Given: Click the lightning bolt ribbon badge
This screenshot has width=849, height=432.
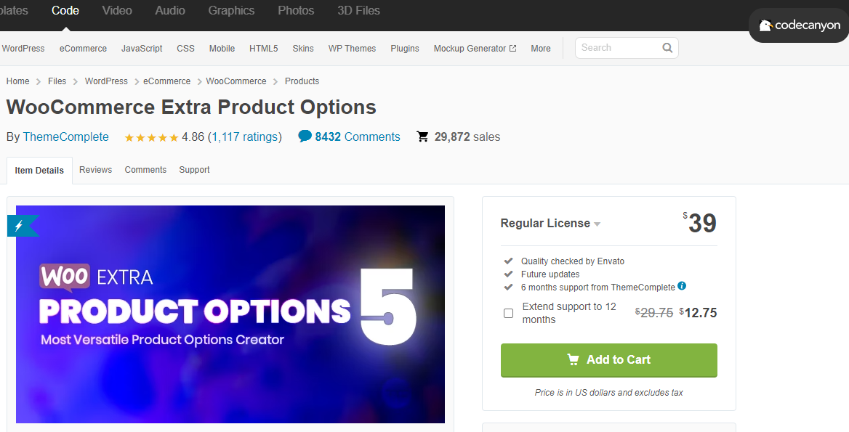Looking at the screenshot, I should pyautogui.click(x=23, y=226).
